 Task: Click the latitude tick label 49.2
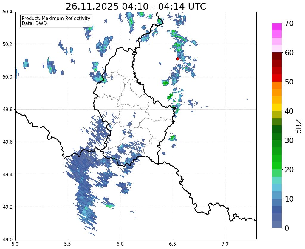[x=7, y=207]
